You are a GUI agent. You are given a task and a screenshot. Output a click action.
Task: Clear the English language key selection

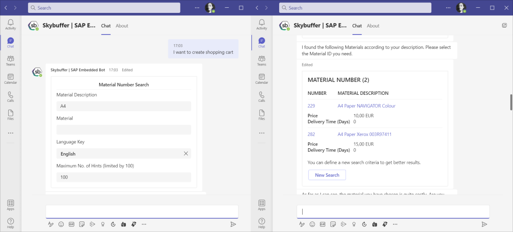coord(186,154)
